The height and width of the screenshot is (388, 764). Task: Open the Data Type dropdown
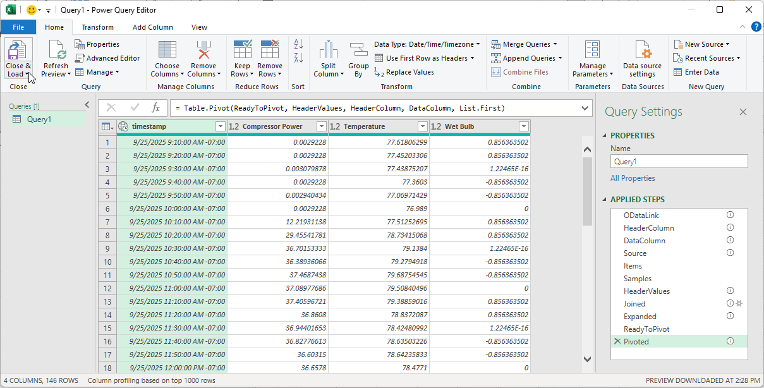[427, 44]
